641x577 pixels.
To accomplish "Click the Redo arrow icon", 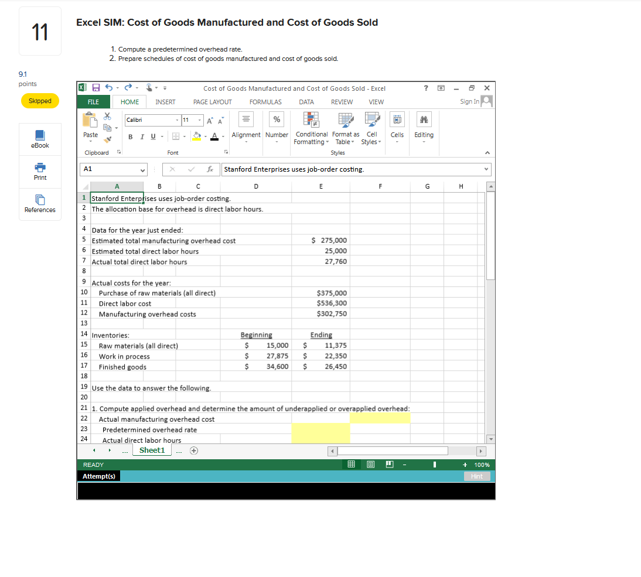I will 128,87.
